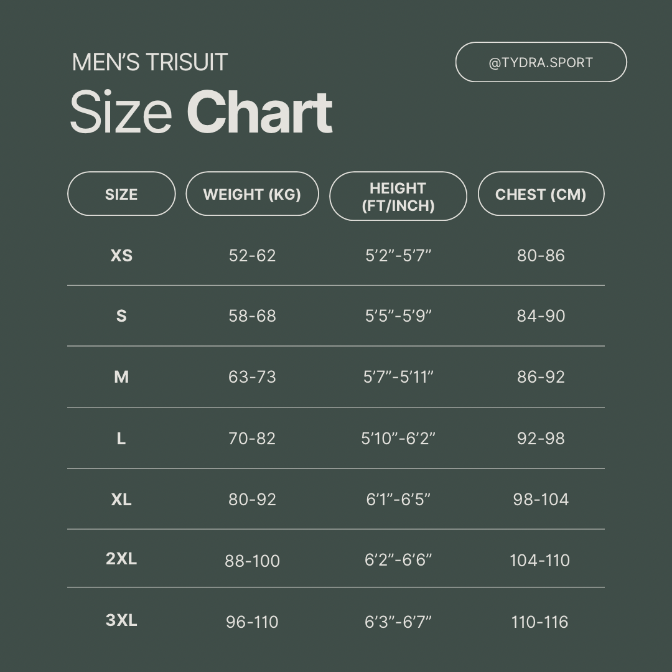
Task: Click the 58-68 weight value
Action: (252, 315)
